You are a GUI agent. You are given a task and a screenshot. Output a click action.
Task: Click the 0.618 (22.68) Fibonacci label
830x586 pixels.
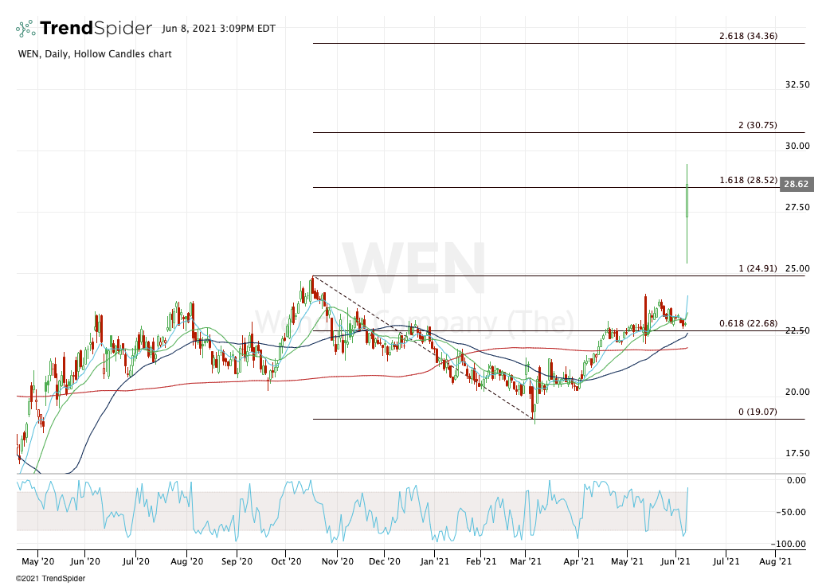[748, 324]
